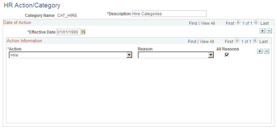This screenshot has height=129, width=277.
Task: Click Last in Date of Action header
Action: (264, 23)
